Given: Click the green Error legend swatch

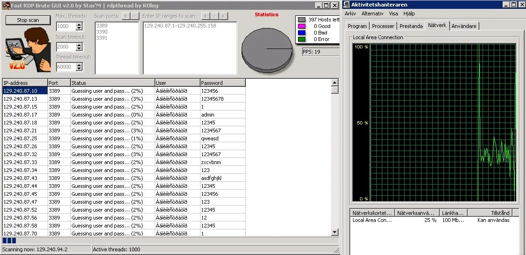Looking at the screenshot, I should (302, 39).
